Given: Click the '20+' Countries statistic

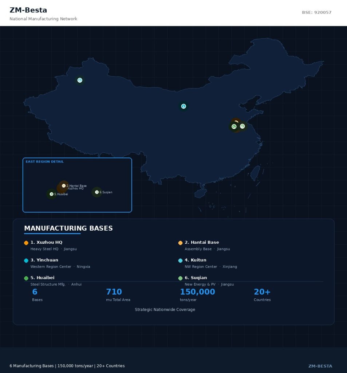Looking at the screenshot, I should (x=262, y=292).
